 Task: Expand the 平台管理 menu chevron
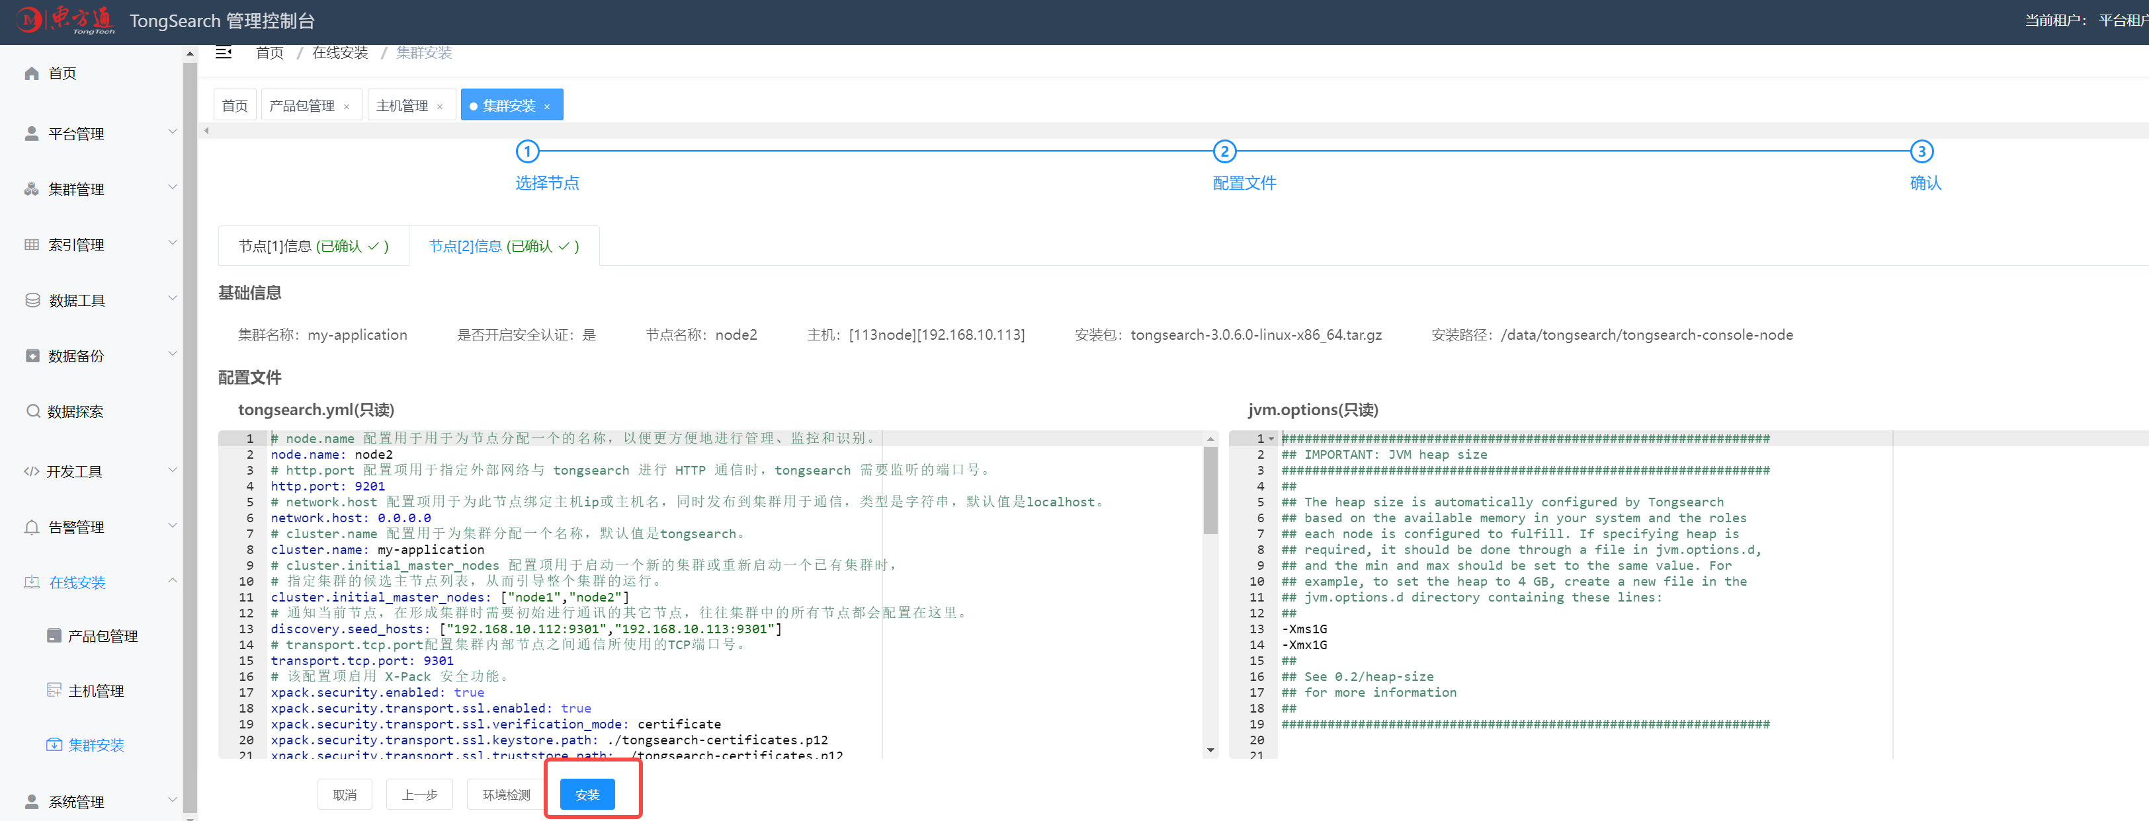pos(173,132)
